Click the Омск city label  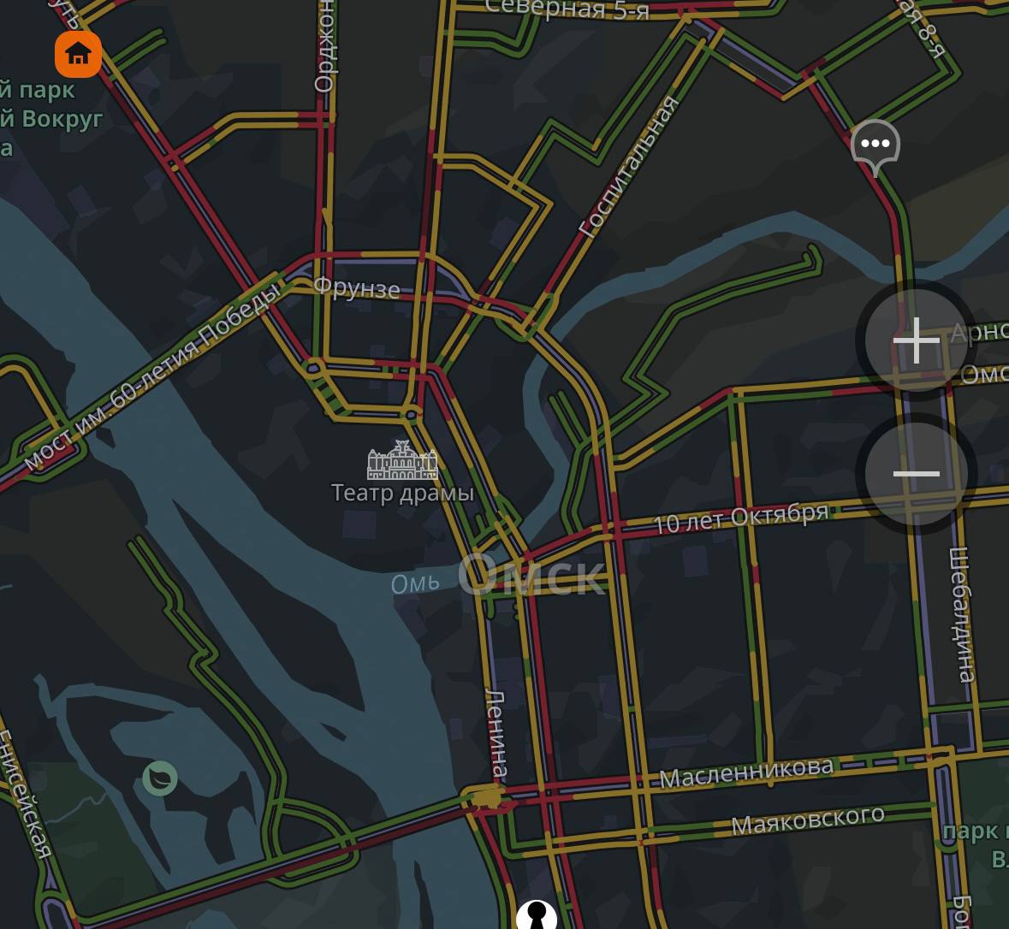click(531, 574)
